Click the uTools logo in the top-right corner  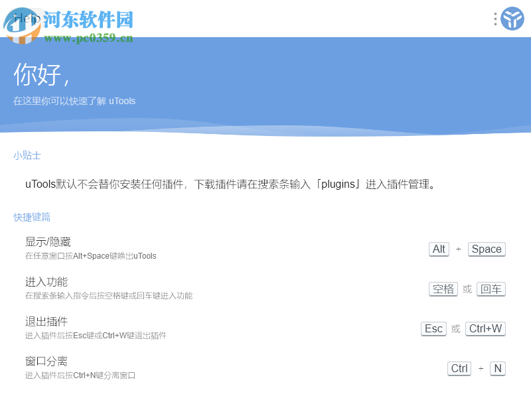(511, 19)
